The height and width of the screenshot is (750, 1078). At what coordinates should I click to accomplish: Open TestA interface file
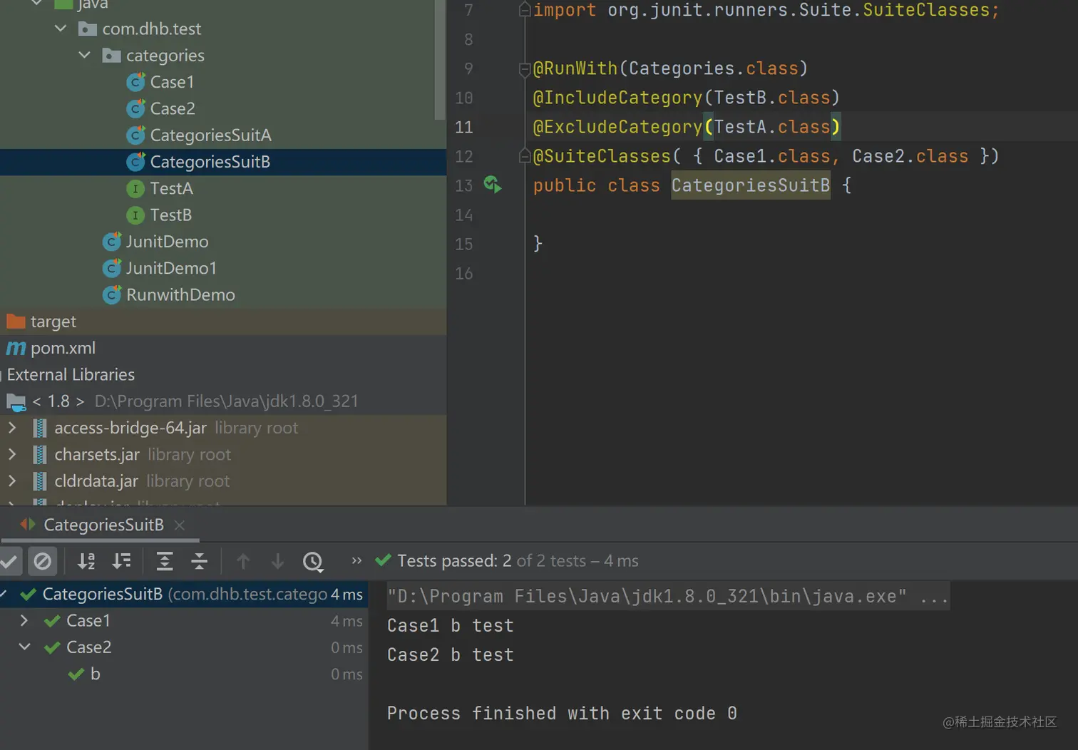pyautogui.click(x=171, y=188)
